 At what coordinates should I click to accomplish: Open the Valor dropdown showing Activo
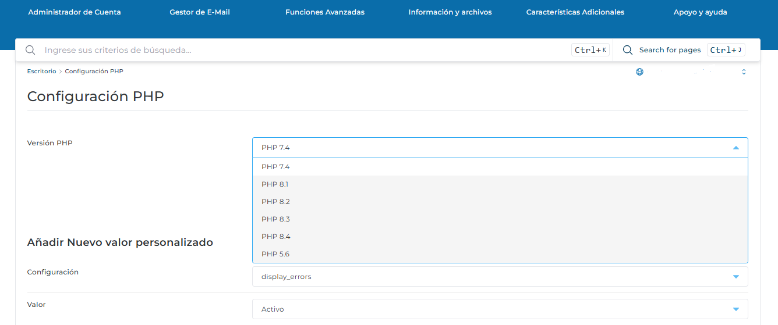(735, 309)
